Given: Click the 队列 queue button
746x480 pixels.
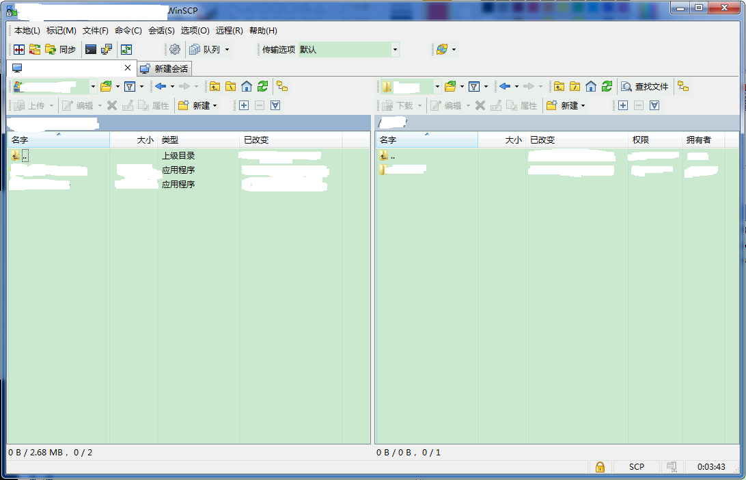Looking at the screenshot, I should pyautogui.click(x=204, y=49).
